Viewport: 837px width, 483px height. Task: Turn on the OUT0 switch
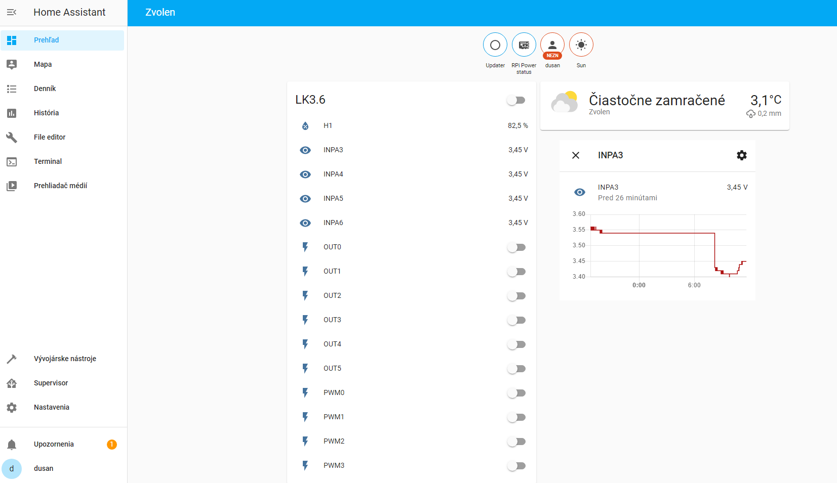click(516, 247)
